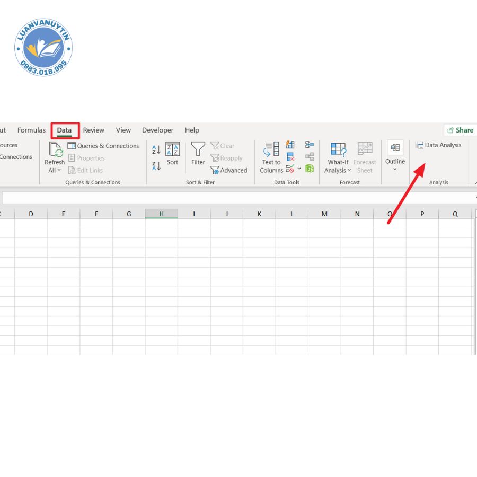
Task: Click Advanced filter button
Action: (x=229, y=170)
